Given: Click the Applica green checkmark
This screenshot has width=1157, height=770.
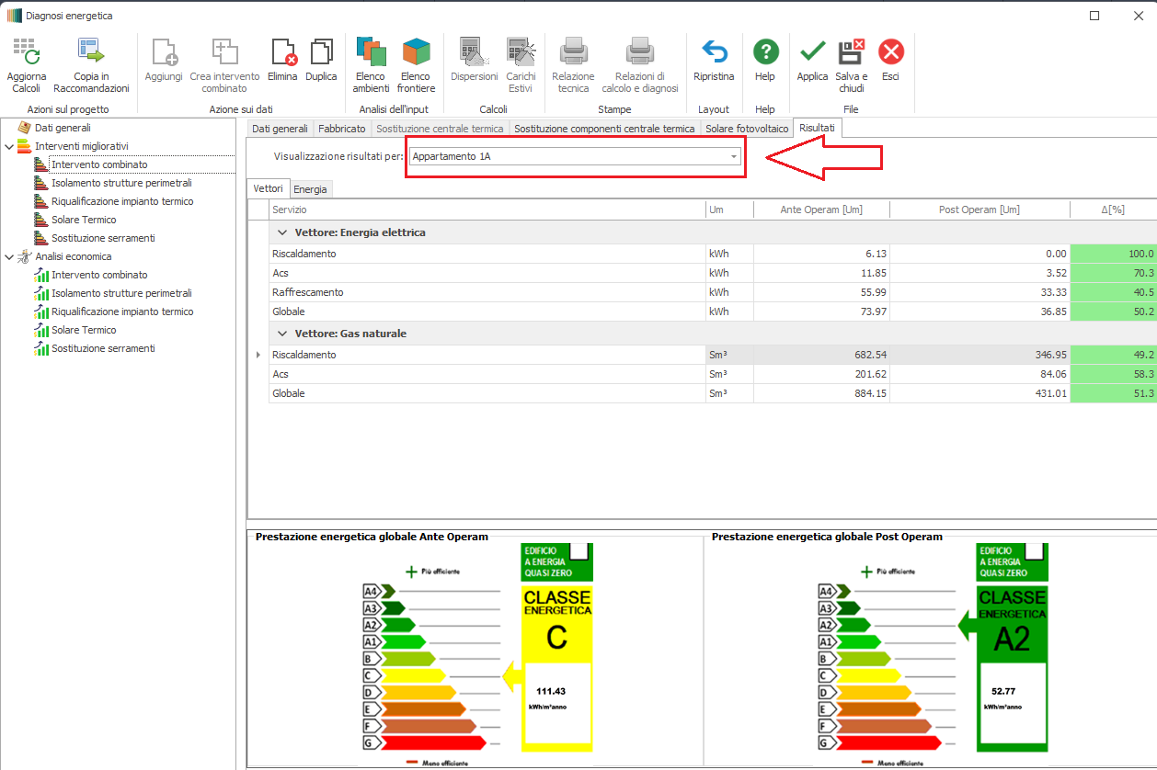Looking at the screenshot, I should [x=812, y=52].
